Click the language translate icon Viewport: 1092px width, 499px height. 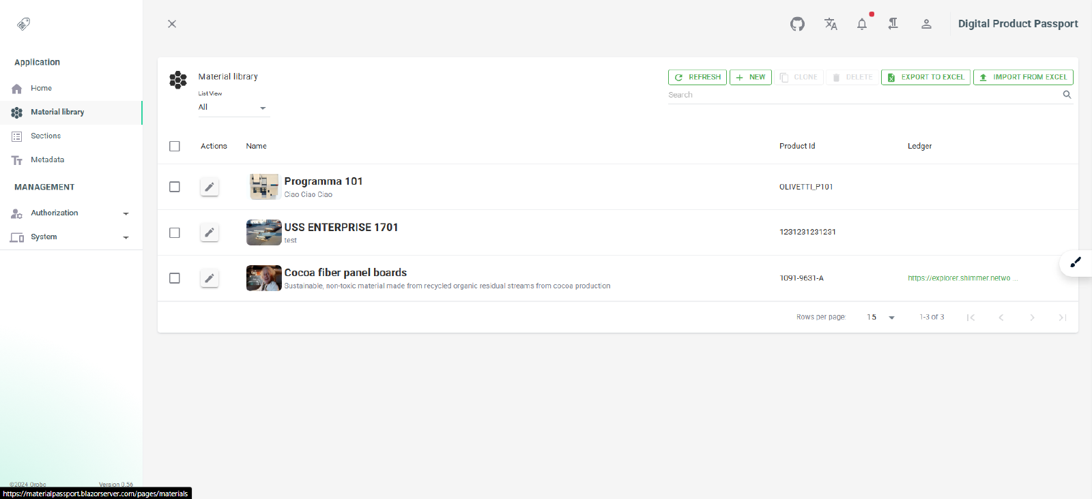pos(830,25)
